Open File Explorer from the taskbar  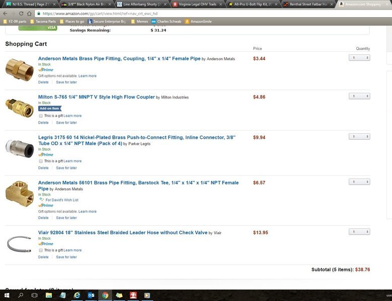48,295
